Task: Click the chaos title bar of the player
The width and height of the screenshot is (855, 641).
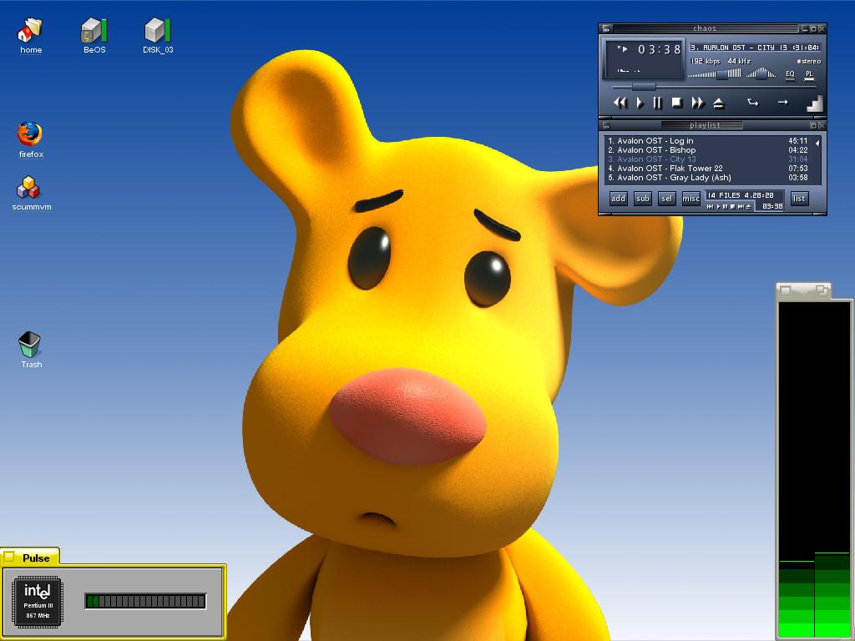Action: [705, 28]
